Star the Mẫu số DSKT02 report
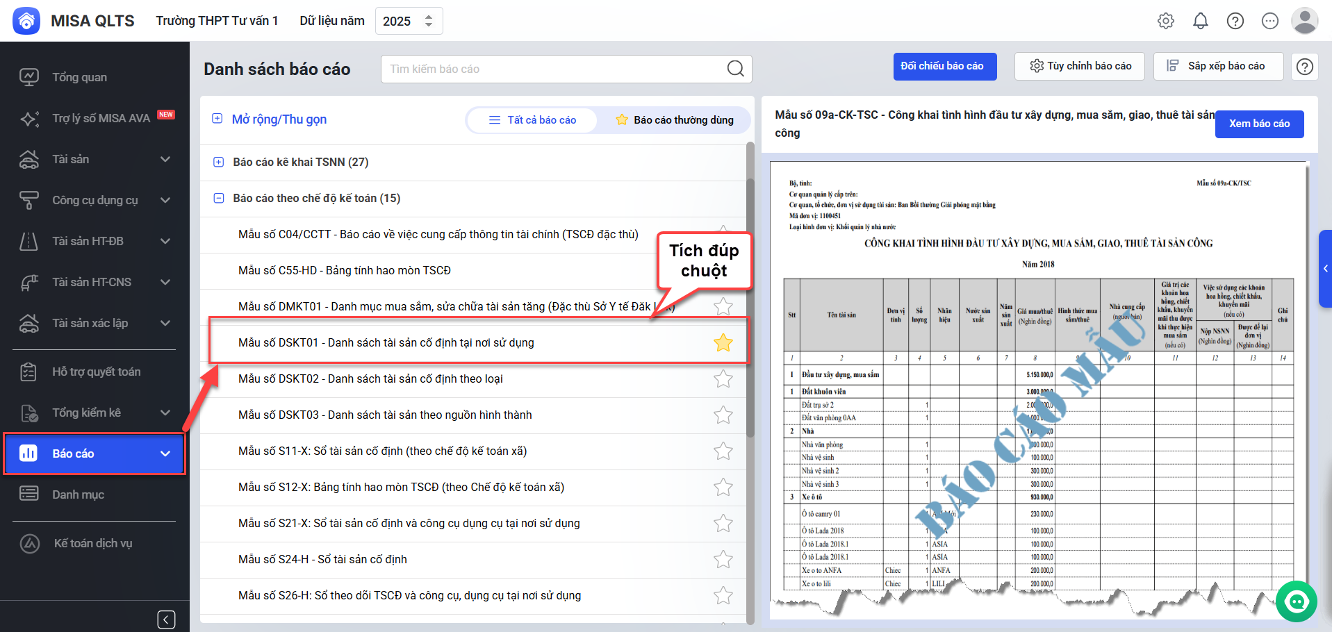Image resolution: width=1332 pixels, height=632 pixels. pos(723,379)
